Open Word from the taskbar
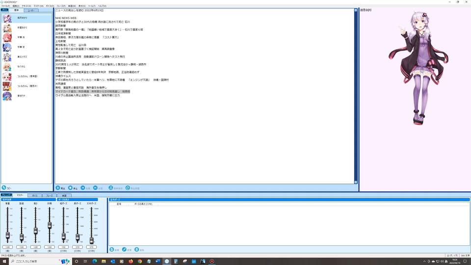Image resolution: width=471 pixels, height=265 pixels. coord(157,261)
